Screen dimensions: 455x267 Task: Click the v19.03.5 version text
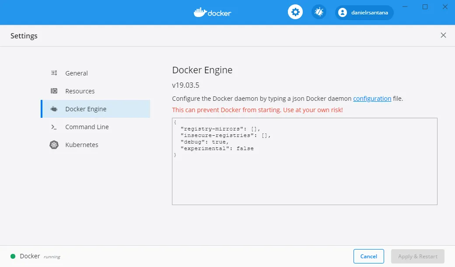(185, 86)
